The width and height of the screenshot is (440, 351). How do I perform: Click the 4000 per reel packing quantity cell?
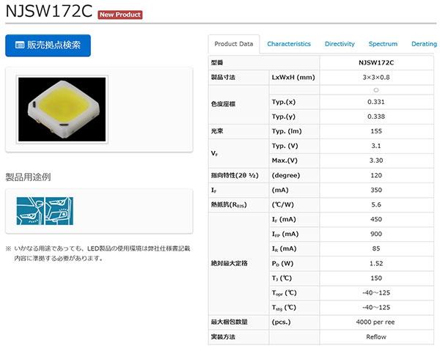(375, 322)
